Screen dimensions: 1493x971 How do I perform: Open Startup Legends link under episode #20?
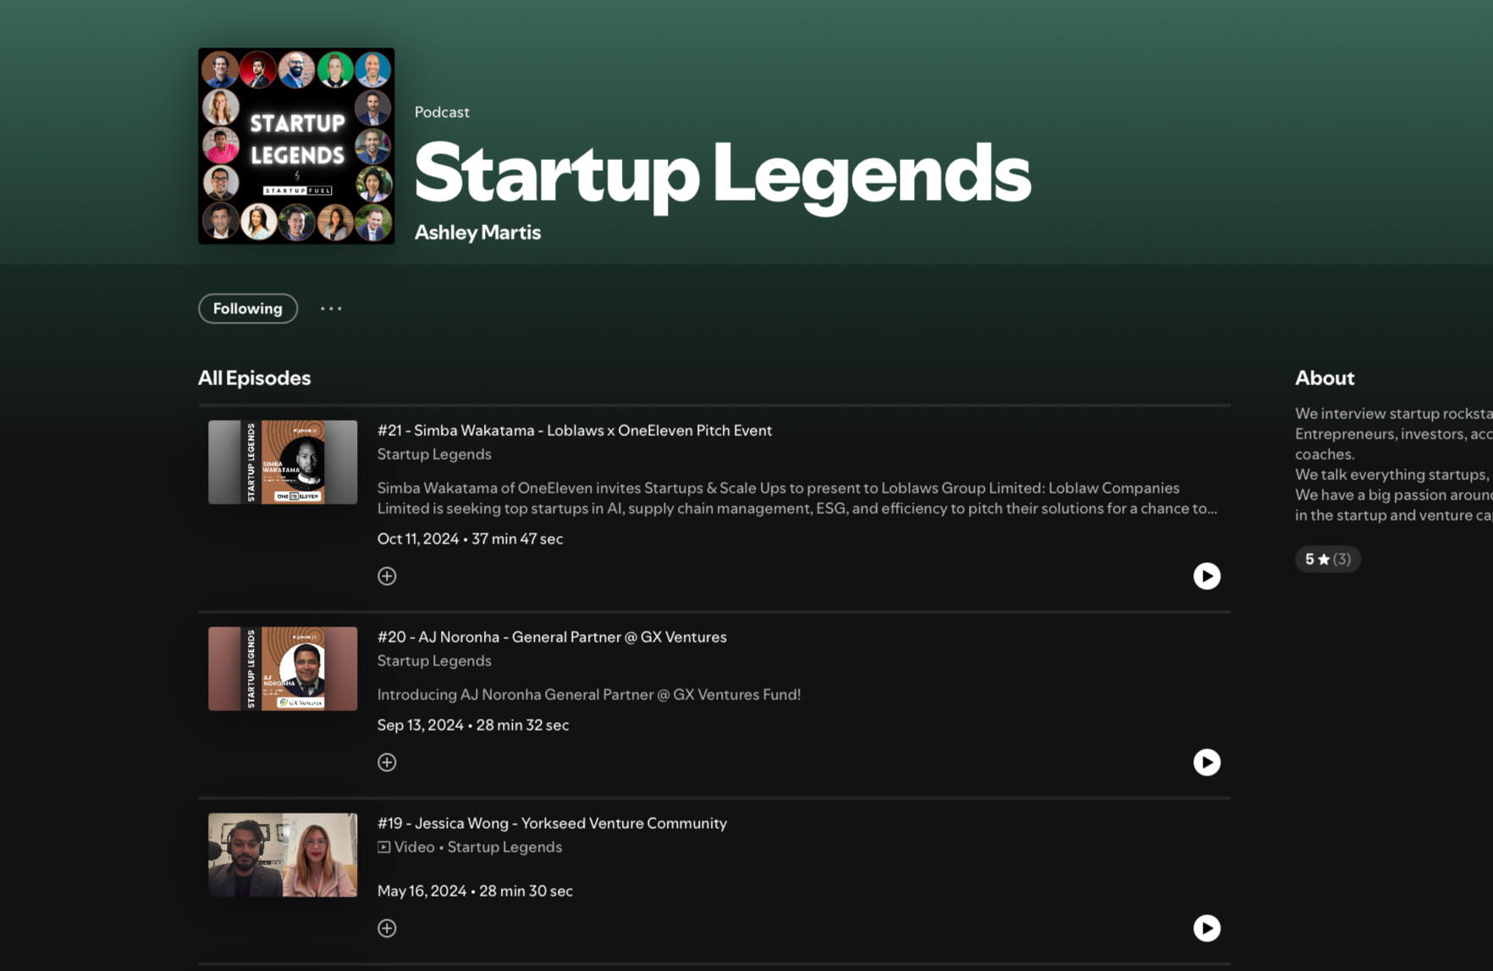434,660
